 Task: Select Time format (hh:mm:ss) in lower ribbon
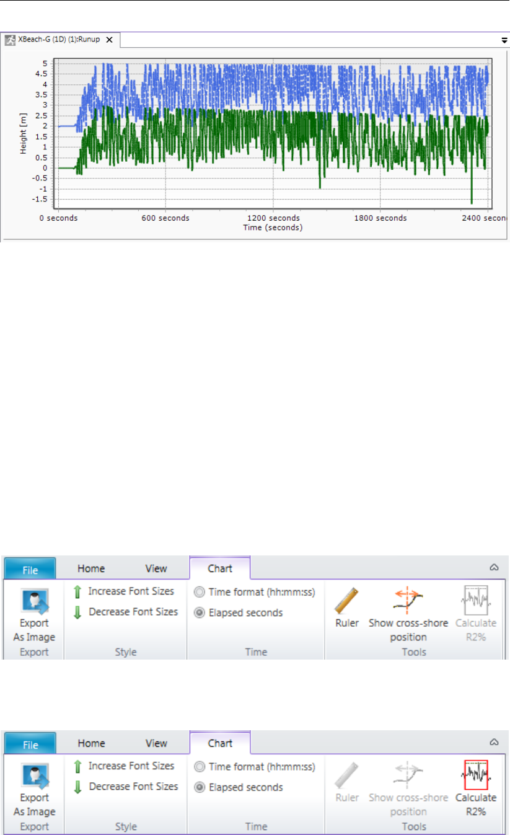(x=255, y=767)
